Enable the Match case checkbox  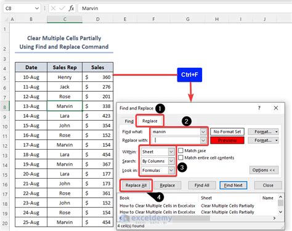(x=180, y=150)
